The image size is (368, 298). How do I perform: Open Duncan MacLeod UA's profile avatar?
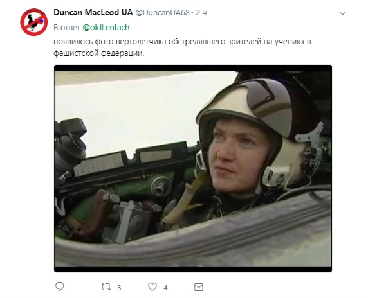(34, 22)
